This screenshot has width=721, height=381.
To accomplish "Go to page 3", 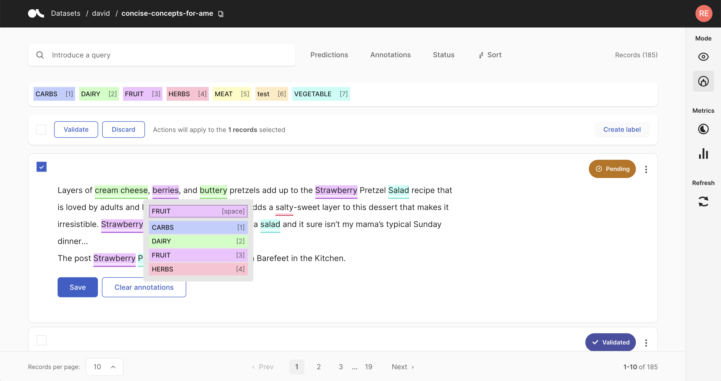I will [341, 367].
